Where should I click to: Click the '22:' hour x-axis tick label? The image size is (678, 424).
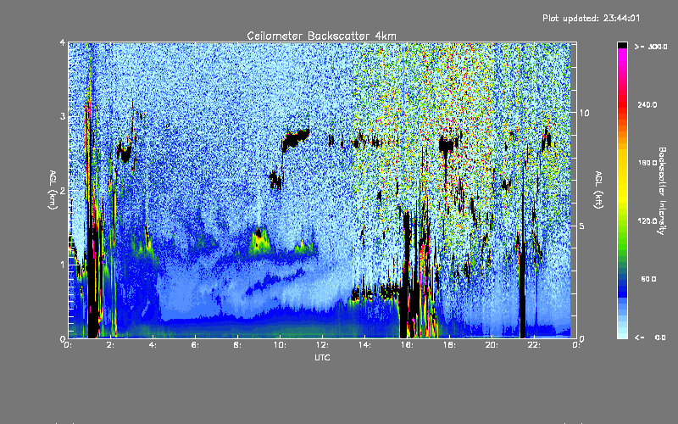pyautogui.click(x=534, y=345)
